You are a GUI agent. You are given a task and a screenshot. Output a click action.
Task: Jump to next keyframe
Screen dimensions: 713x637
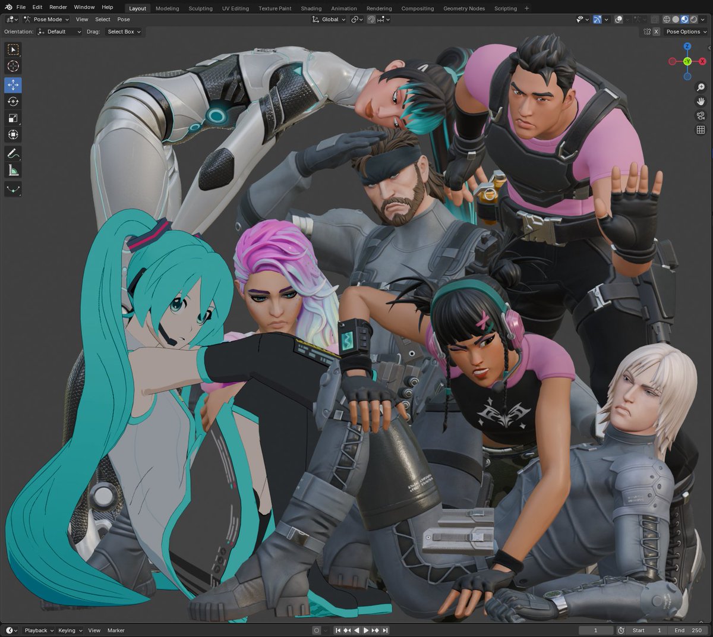click(376, 630)
